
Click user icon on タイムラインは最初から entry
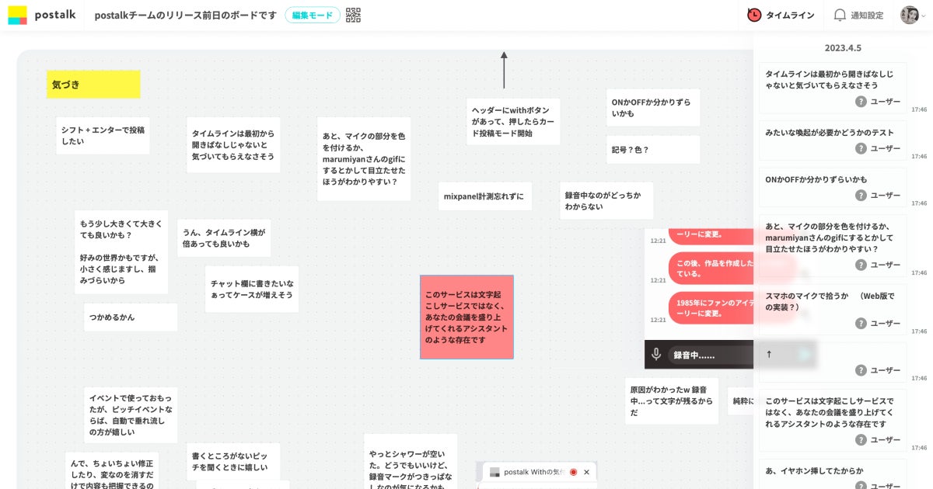click(x=861, y=102)
